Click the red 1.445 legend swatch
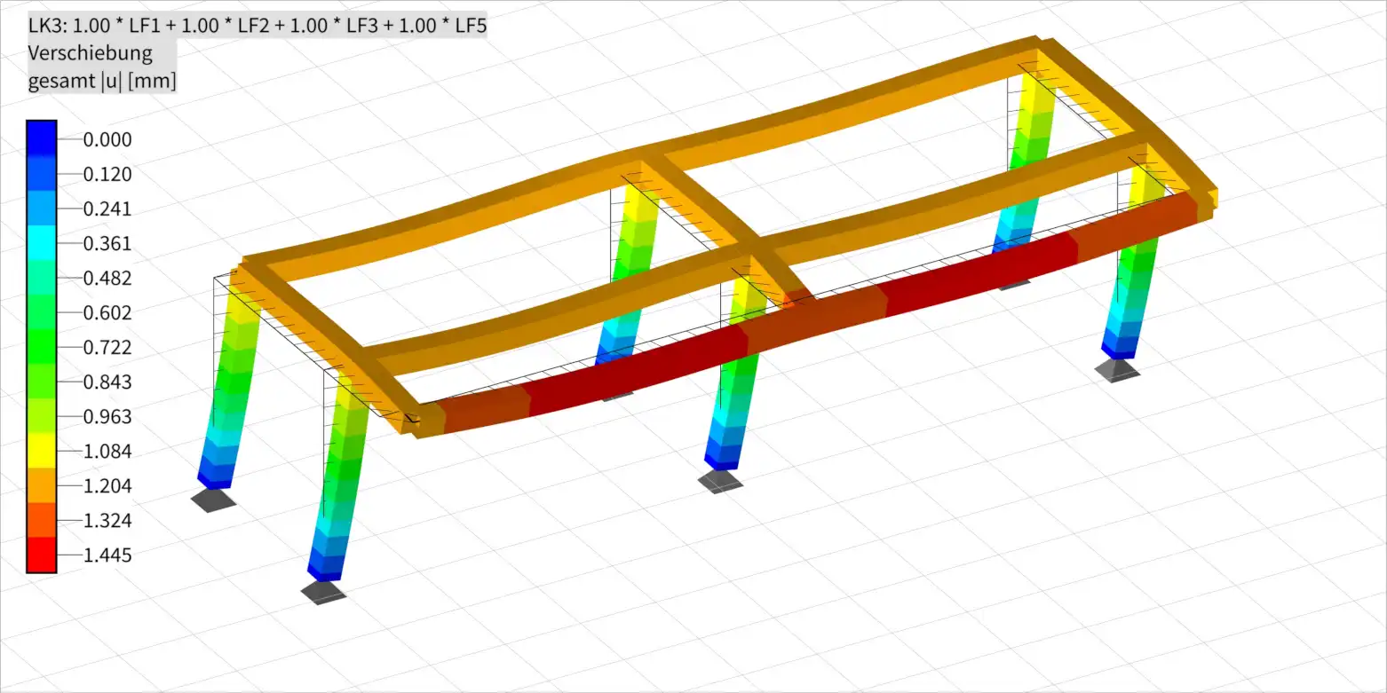The image size is (1387, 693). click(x=42, y=555)
